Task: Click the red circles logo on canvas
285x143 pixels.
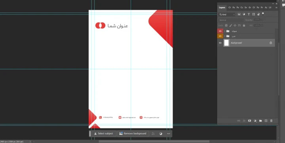Action: [x=100, y=26]
